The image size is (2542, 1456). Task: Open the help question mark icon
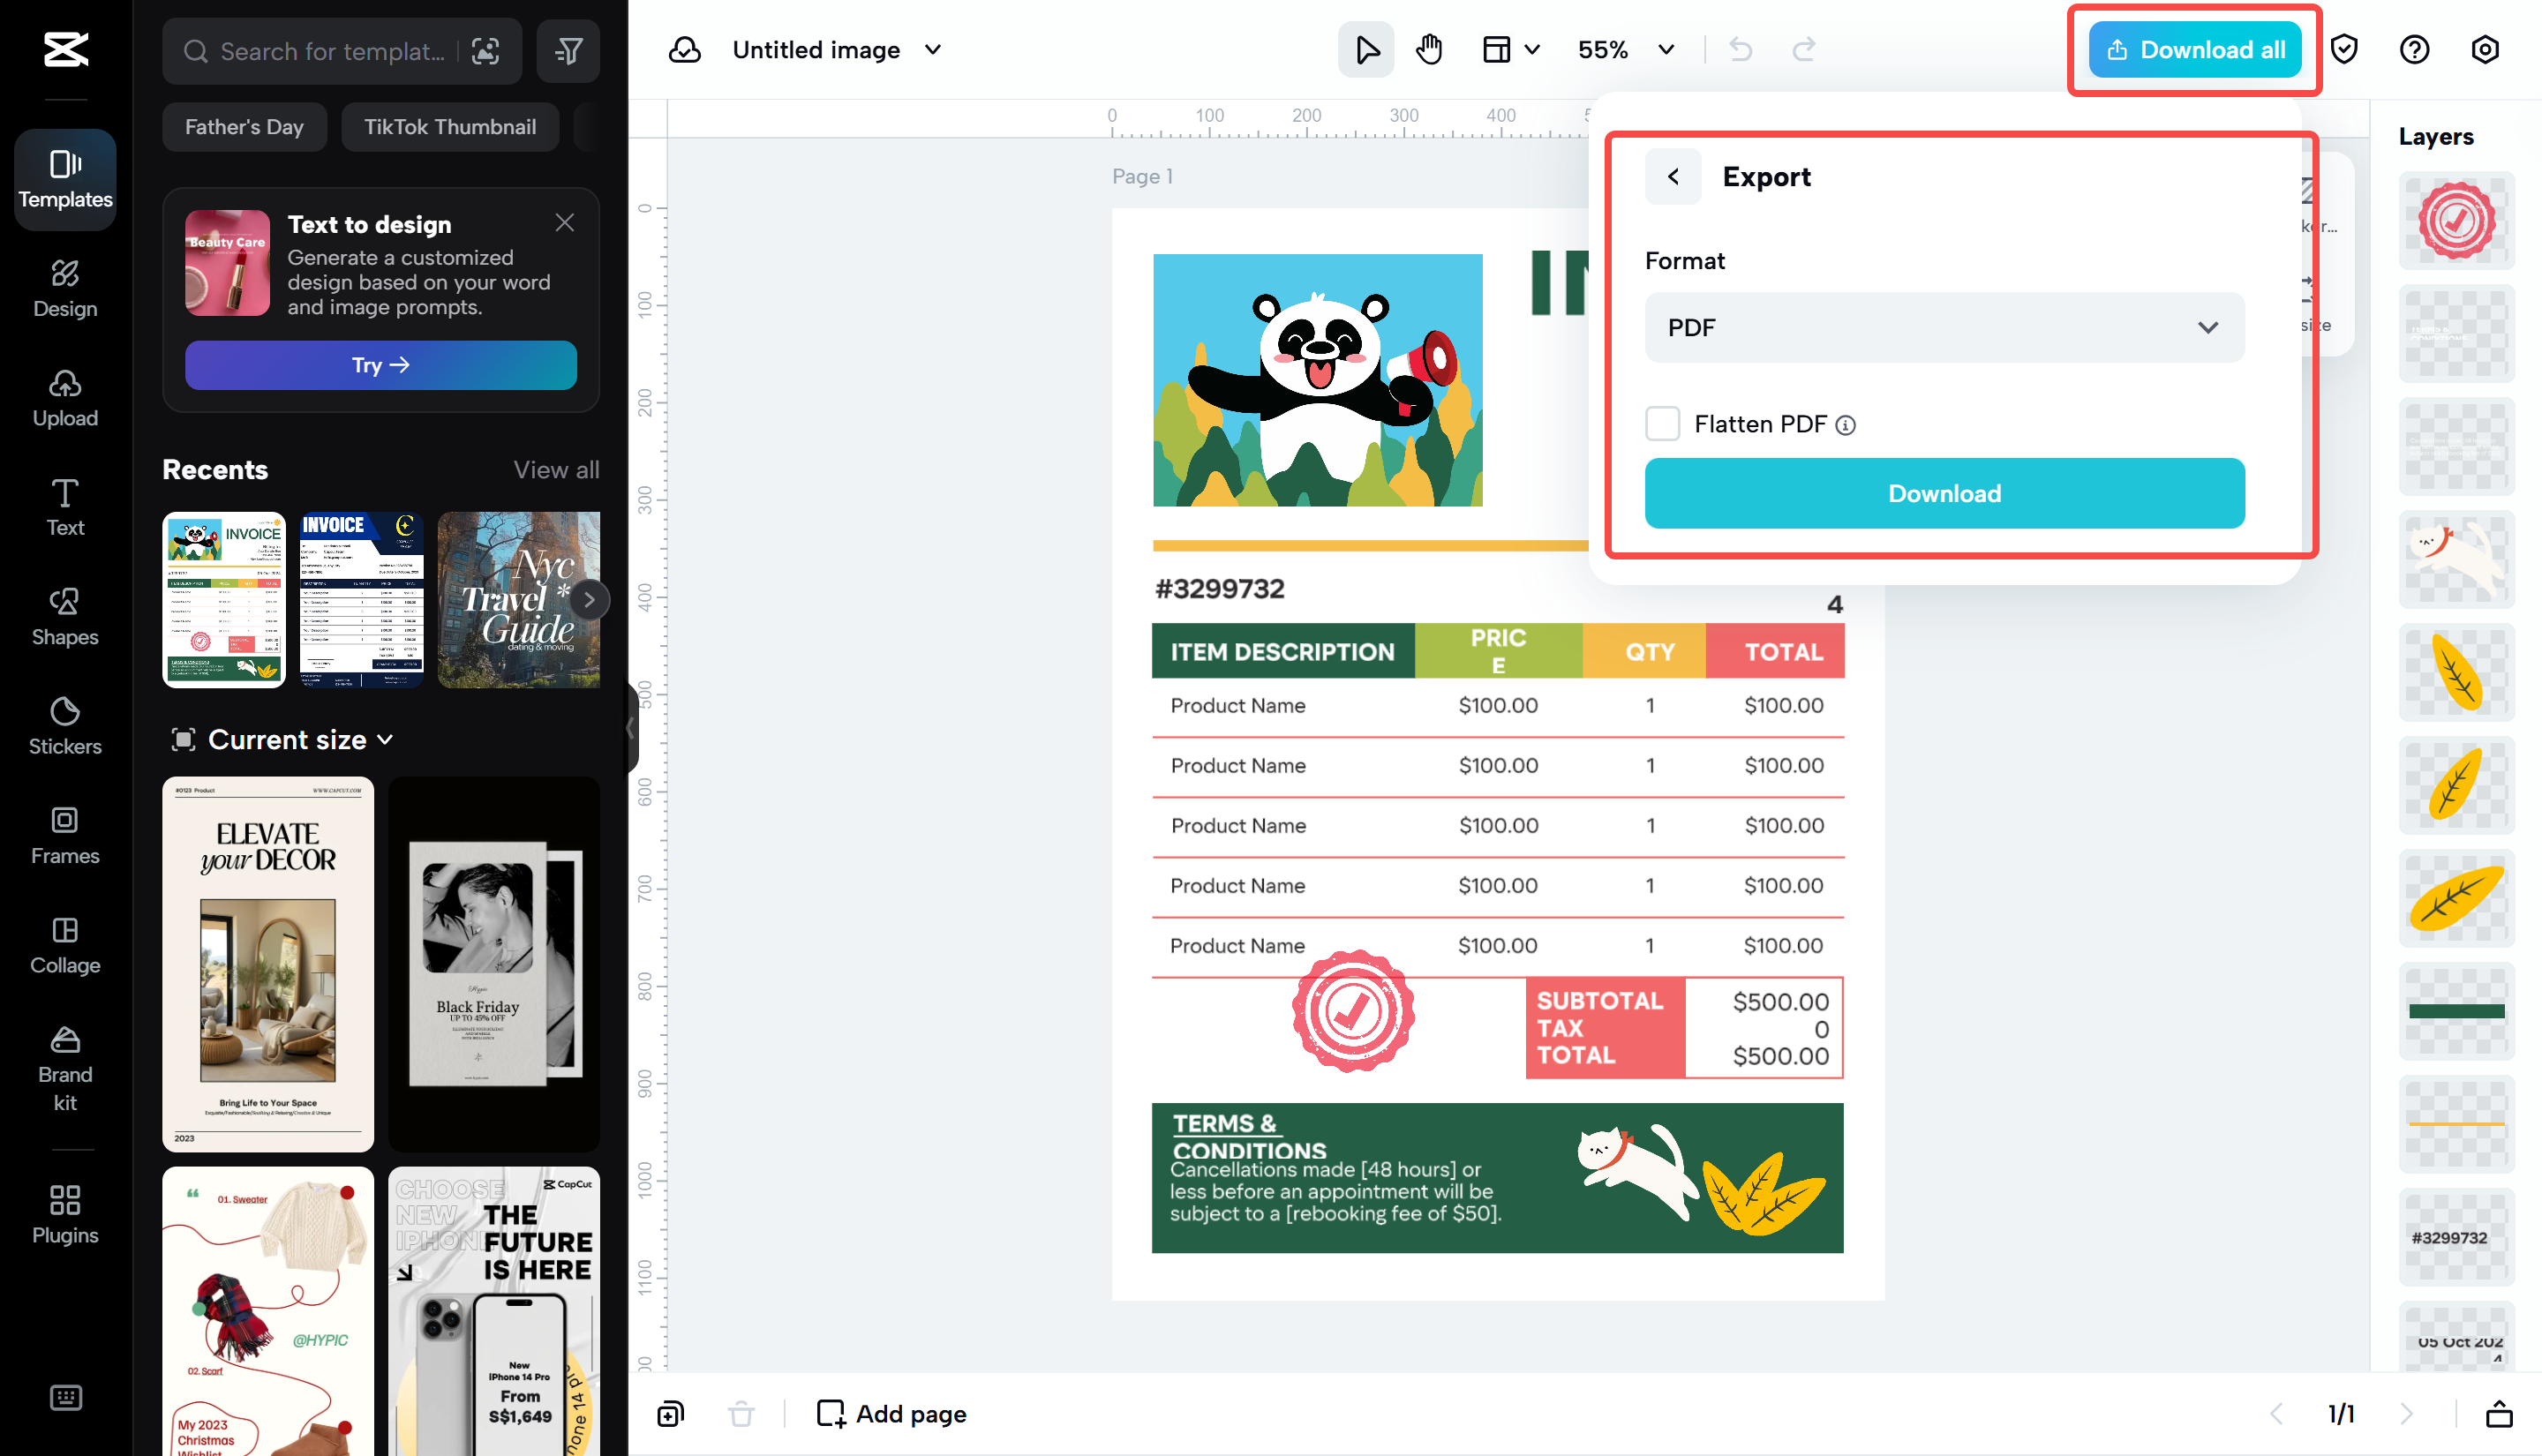pos(2414,49)
